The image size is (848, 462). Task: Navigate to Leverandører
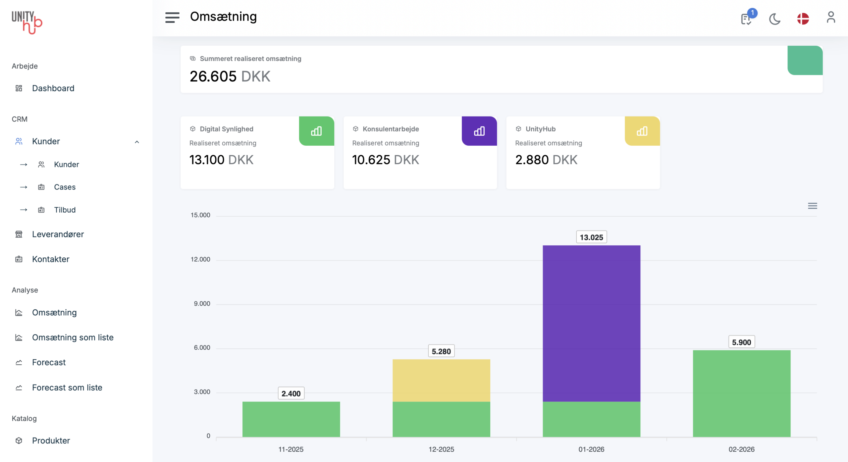click(x=58, y=234)
